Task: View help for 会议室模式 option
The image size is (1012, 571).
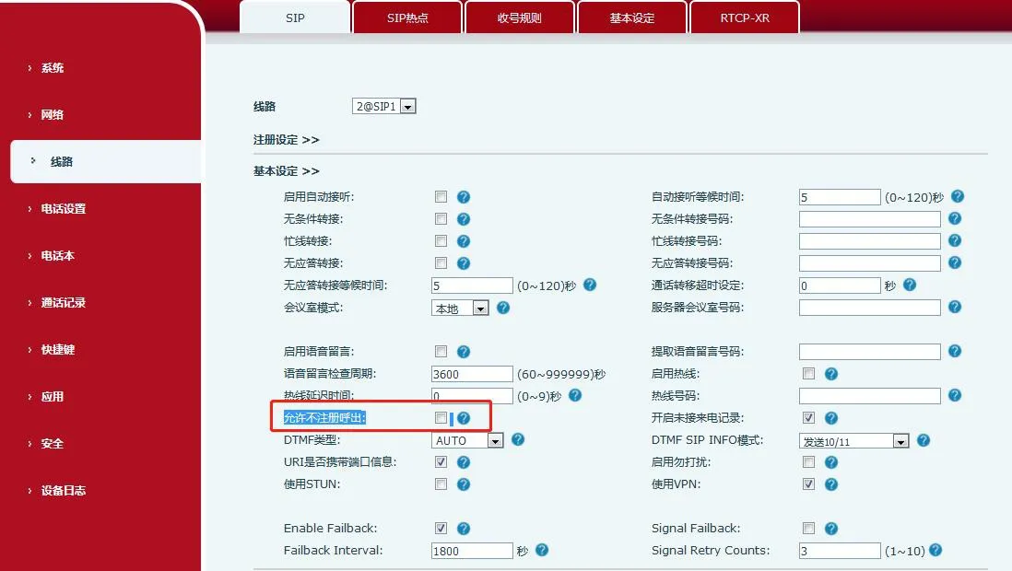Action: click(x=502, y=308)
